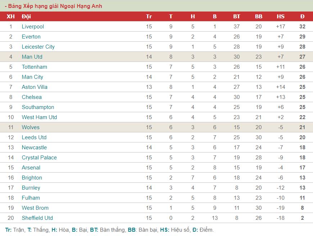This screenshot has width=313, height=236.
Task: Select Man Utd in the standings
Action: [32, 57]
